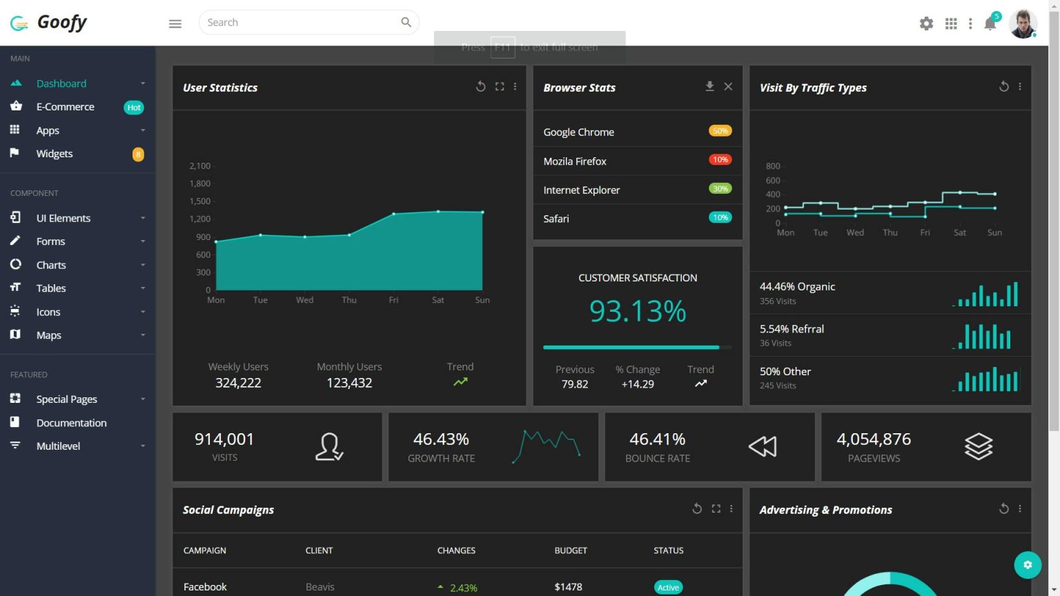Screen dimensions: 1060x596
Task: Open the settings gear in the top bar
Action: point(925,23)
